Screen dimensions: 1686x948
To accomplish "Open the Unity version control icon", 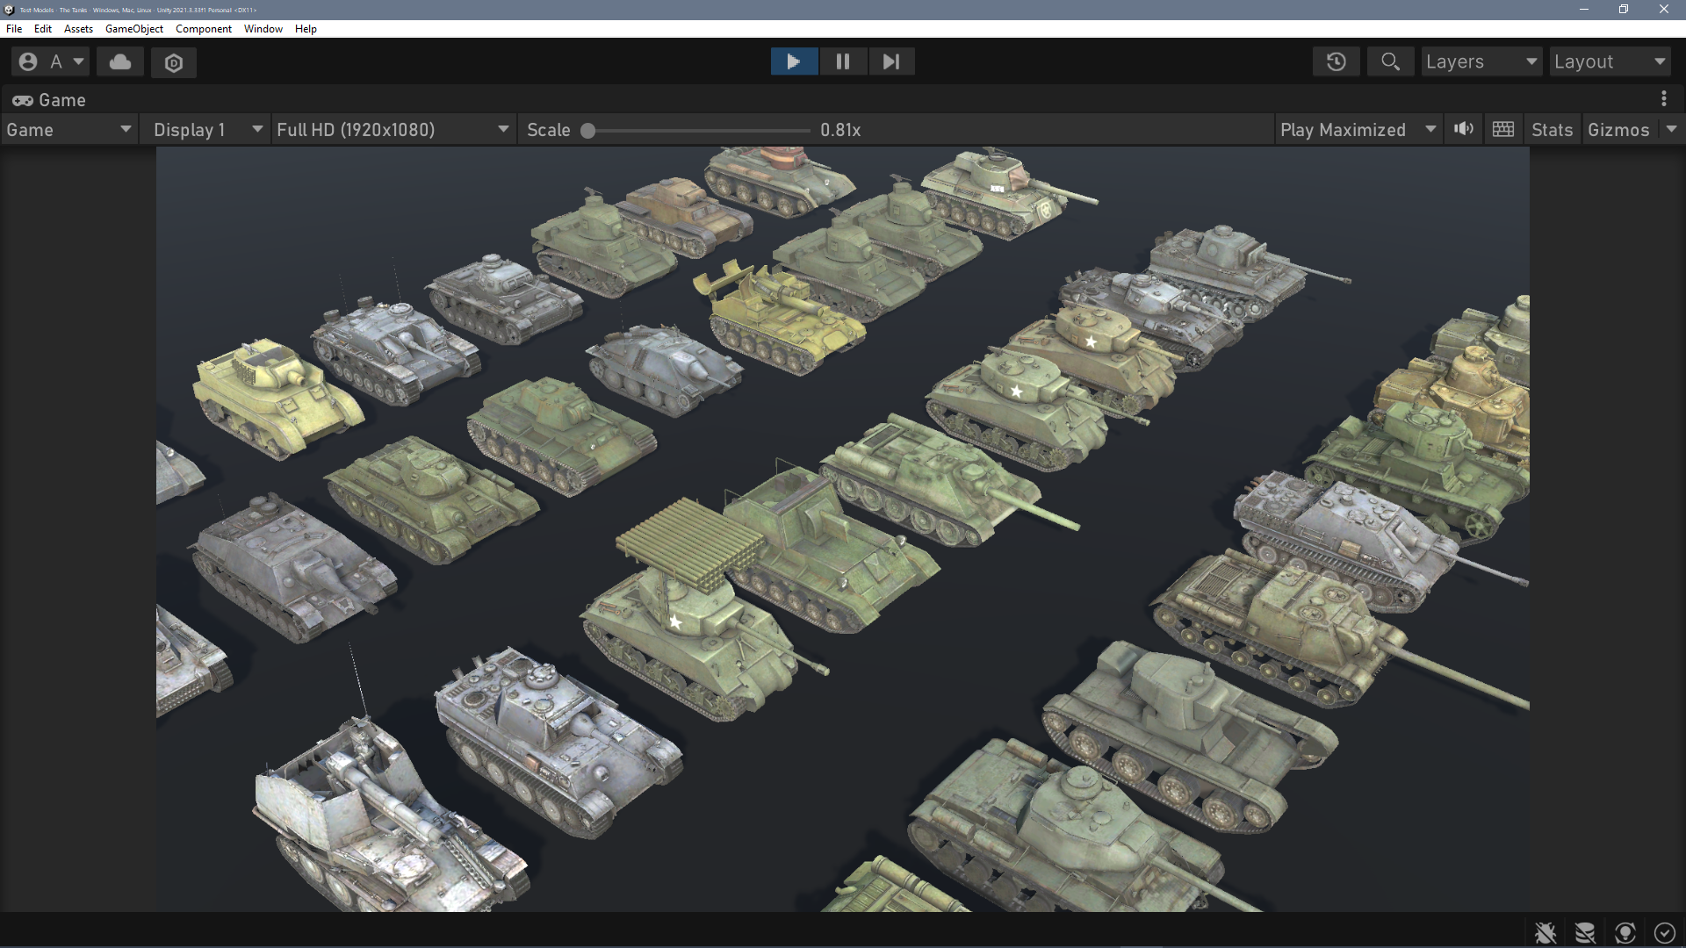I will (x=174, y=62).
